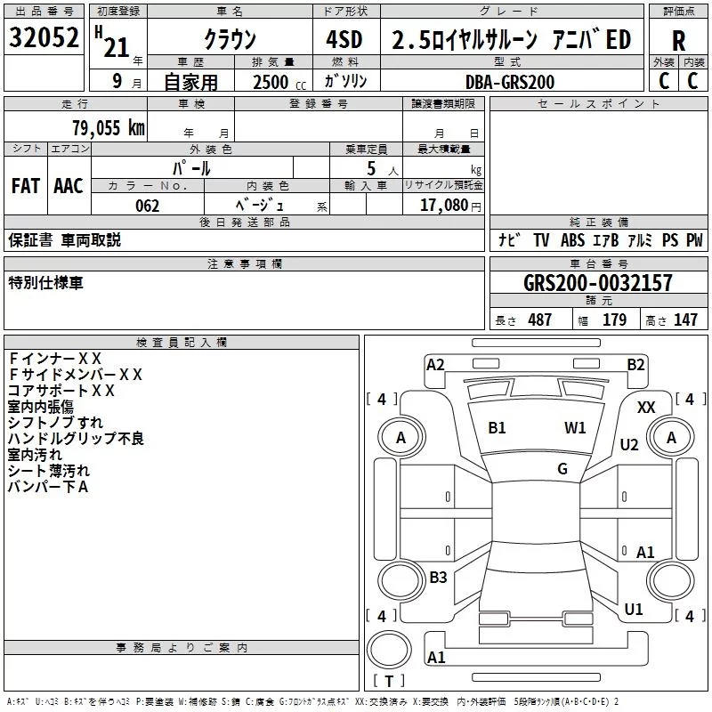Image resolution: width=712 pixels, height=712 pixels.
Task: Select the color number 062 field
Action: [147, 206]
